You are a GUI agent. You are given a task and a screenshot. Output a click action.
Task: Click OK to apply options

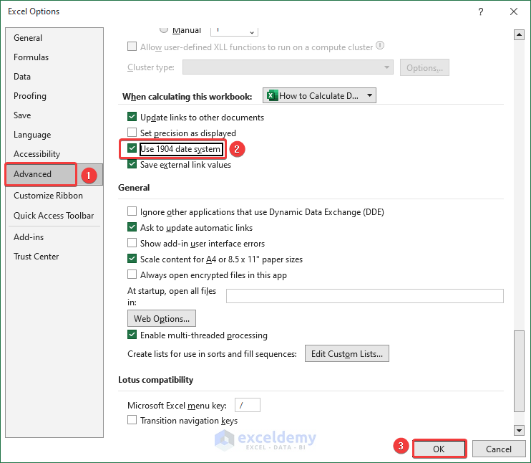[439, 449]
